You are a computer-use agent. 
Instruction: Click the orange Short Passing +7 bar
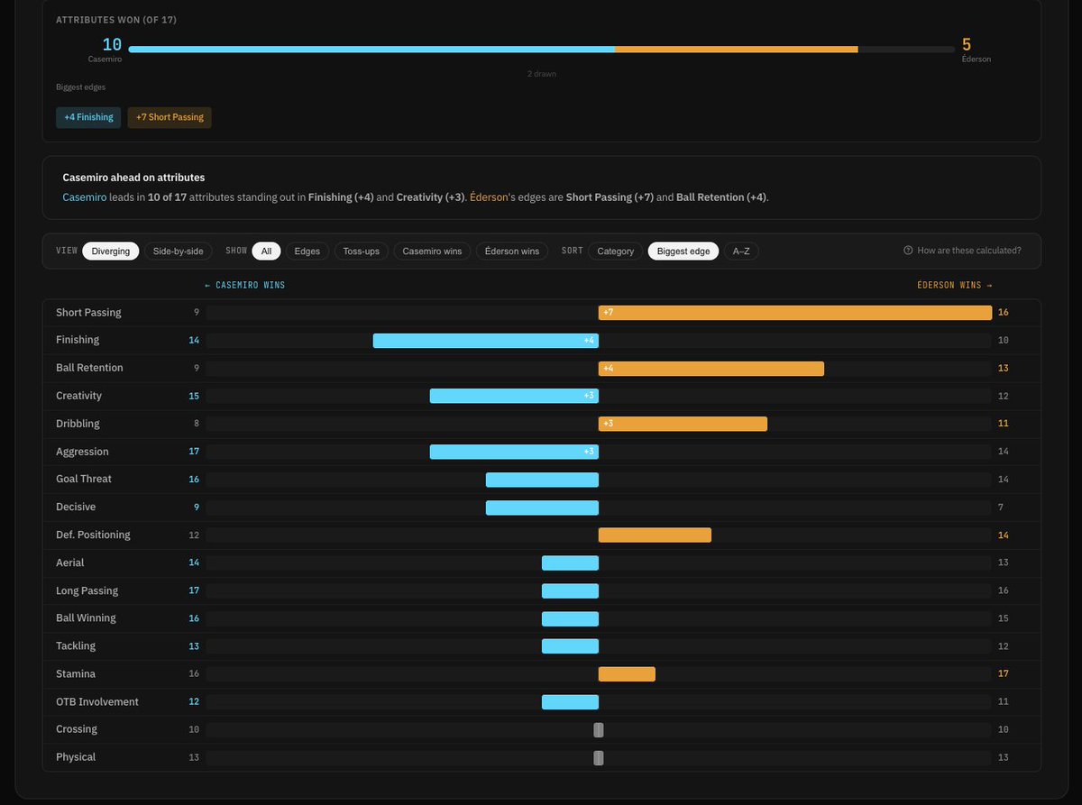click(795, 312)
